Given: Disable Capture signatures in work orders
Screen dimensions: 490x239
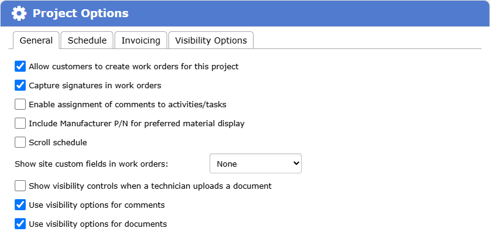Looking at the screenshot, I should click(x=20, y=85).
